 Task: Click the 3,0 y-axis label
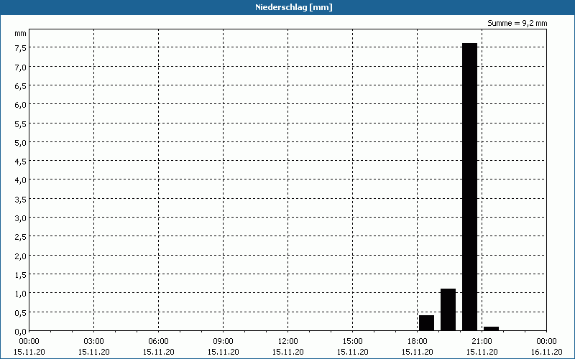pos(21,219)
